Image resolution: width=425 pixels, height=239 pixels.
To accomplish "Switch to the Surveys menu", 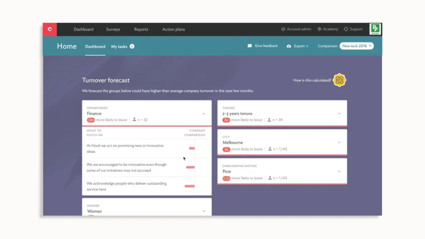I will [x=113, y=29].
